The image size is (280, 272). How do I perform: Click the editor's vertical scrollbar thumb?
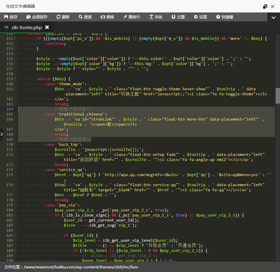pos(278,96)
